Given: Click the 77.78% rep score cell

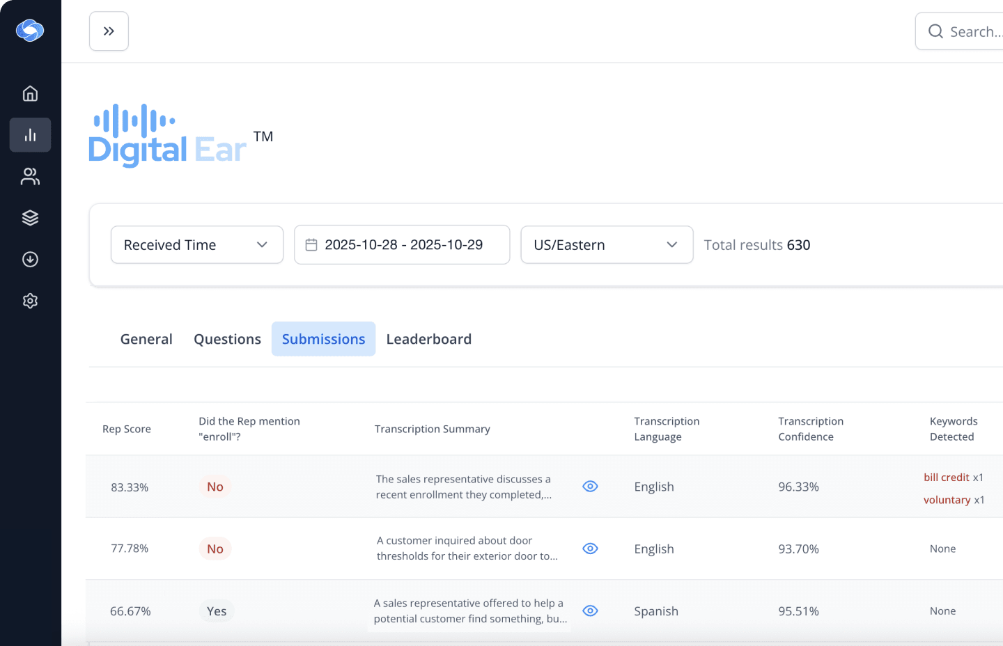Looking at the screenshot, I should pos(130,549).
